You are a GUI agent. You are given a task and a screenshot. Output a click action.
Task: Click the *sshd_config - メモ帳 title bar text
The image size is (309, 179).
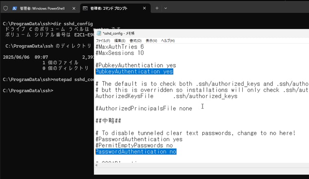point(119,33)
